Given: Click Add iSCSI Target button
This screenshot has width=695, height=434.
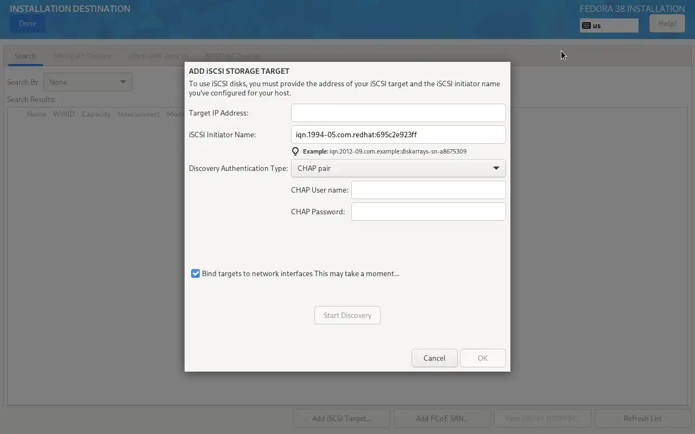Looking at the screenshot, I should tap(342, 418).
